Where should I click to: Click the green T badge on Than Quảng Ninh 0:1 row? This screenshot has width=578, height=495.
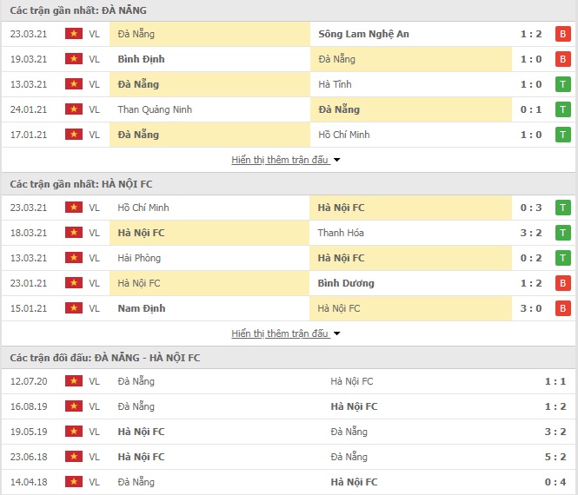562,109
